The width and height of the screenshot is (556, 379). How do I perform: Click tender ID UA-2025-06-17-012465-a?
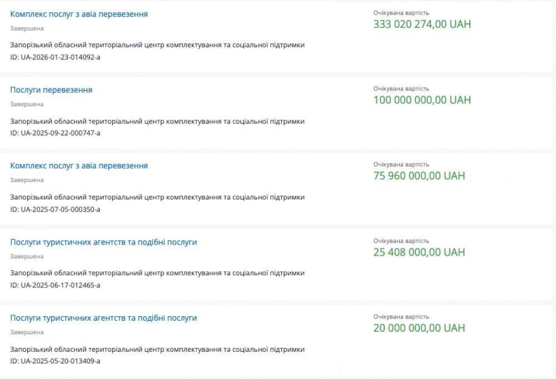(x=55, y=285)
